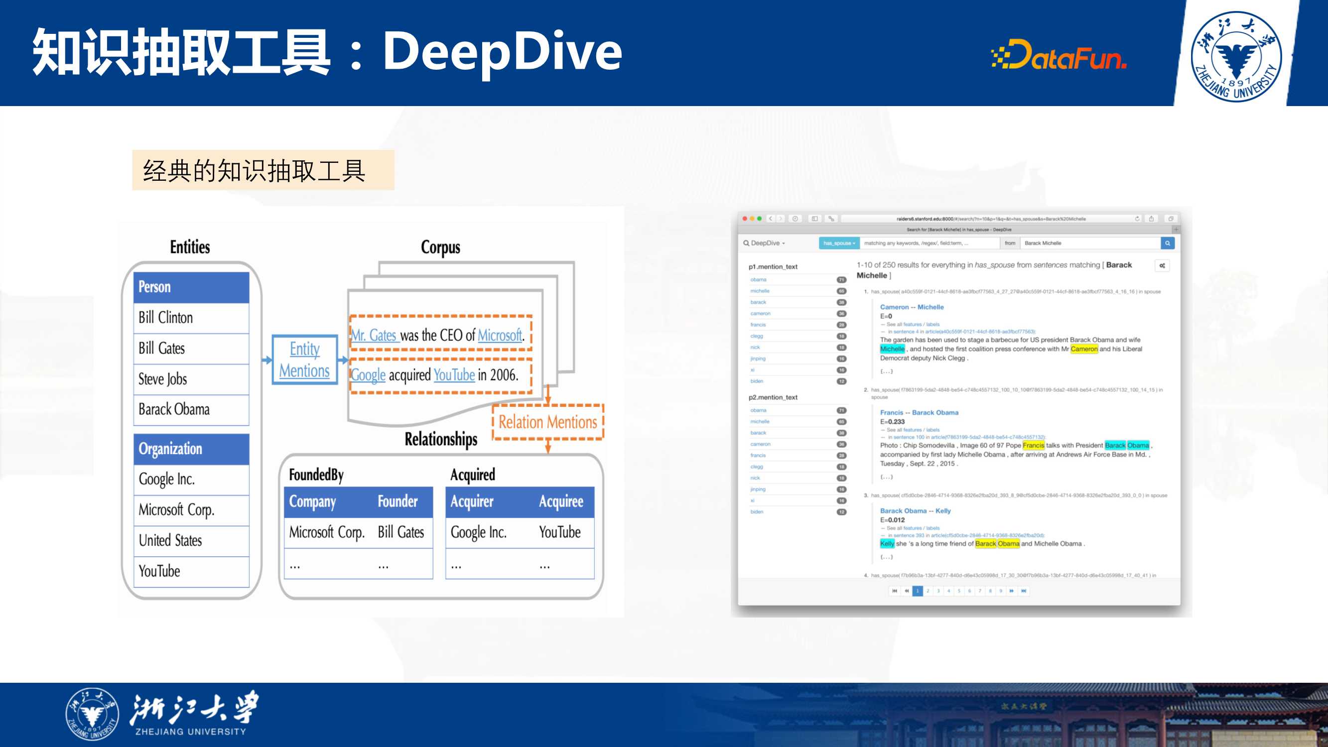Image resolution: width=1328 pixels, height=747 pixels.
Task: Select results page 5
Action: pyautogui.click(x=959, y=591)
